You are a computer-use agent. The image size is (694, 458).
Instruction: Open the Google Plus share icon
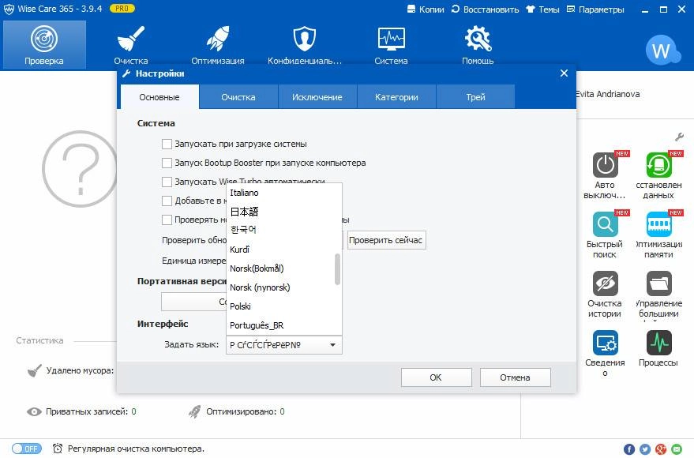661,449
